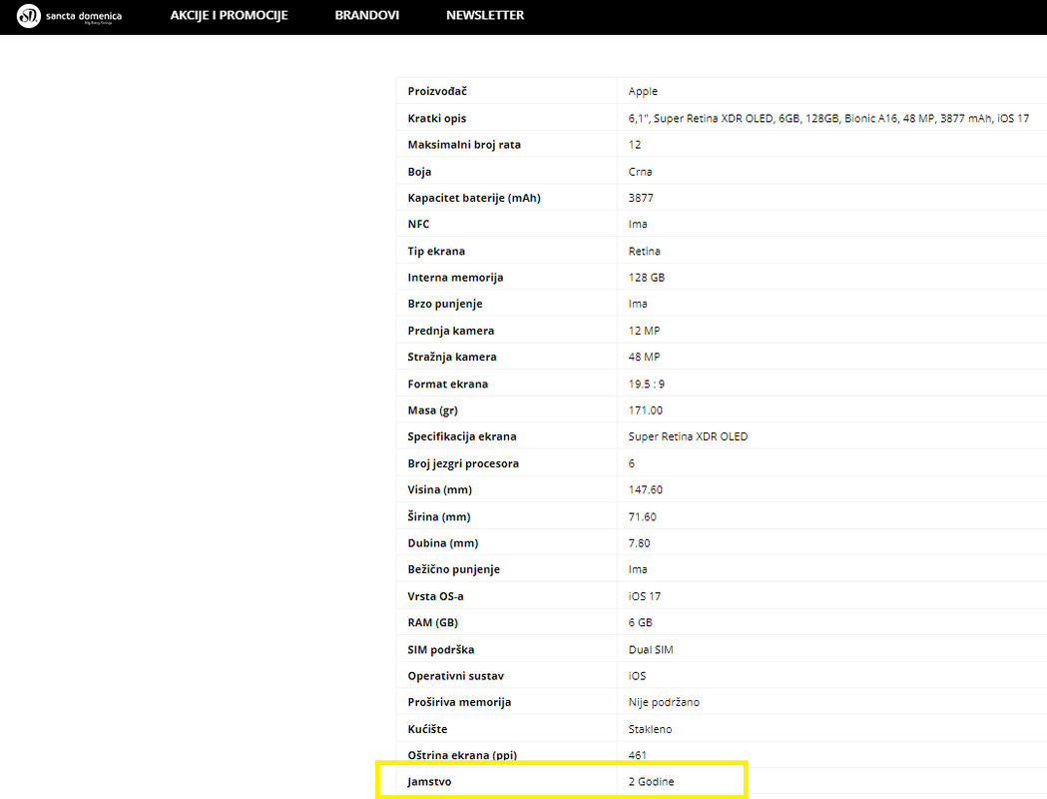Select the Nije podržano value
Viewport: 1047px width, 799px height.
coord(664,702)
